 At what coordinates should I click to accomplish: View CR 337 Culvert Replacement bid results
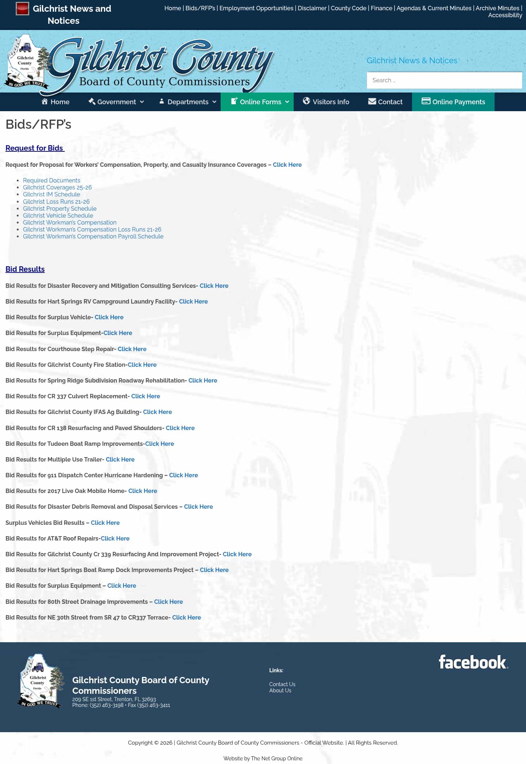[x=146, y=396]
